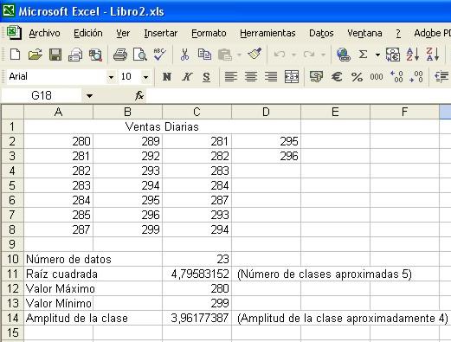Open the font size 10 dropdown
Viewport: 451px width, 342px height.
145,77
